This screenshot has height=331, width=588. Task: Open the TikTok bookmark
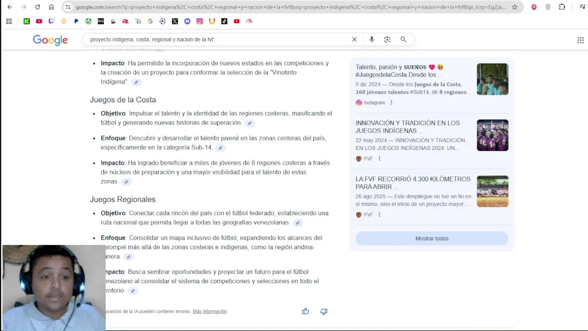point(224,21)
